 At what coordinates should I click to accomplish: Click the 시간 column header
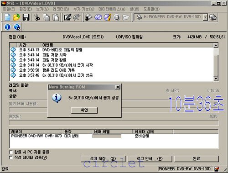coord(29,45)
